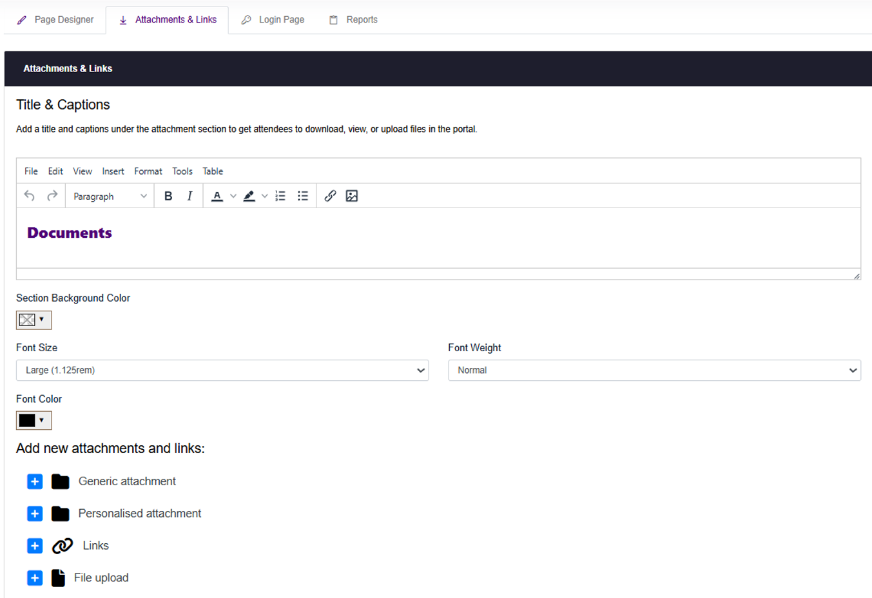872x598 pixels.
Task: Switch to the Page Designer tab
Action: click(x=55, y=20)
